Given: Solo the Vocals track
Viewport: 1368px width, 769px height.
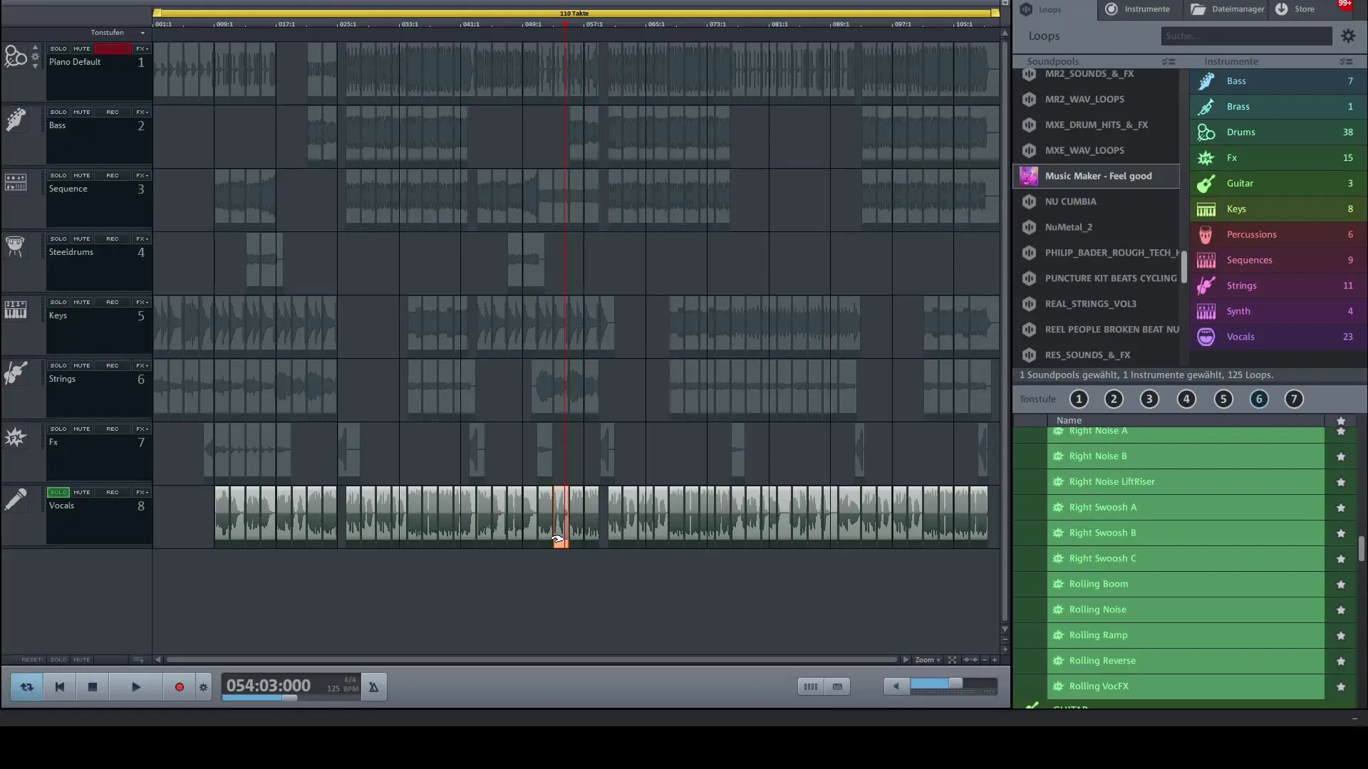Looking at the screenshot, I should click(x=58, y=492).
